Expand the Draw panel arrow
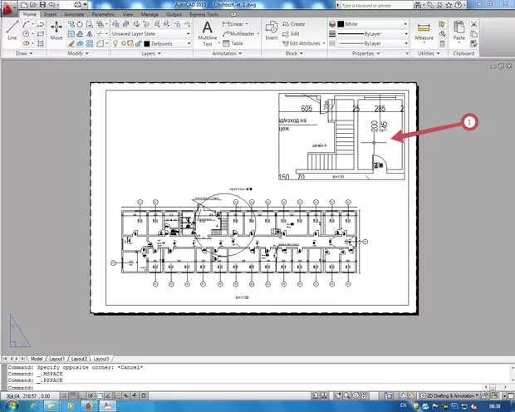 pyautogui.click(x=32, y=53)
